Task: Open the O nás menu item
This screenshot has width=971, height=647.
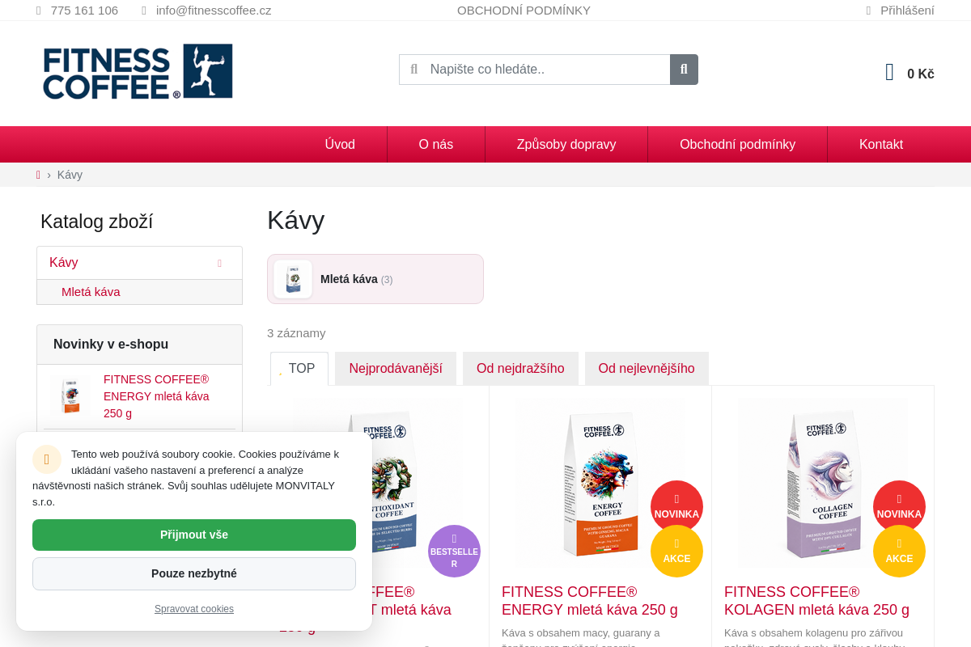Action: point(436,144)
